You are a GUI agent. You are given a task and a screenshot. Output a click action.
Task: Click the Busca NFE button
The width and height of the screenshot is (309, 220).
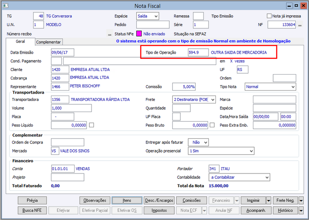pos(32,211)
